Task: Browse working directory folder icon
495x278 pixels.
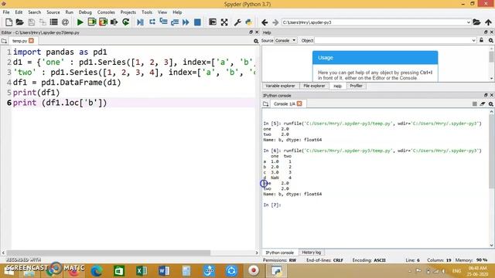Action: [x=476, y=22]
